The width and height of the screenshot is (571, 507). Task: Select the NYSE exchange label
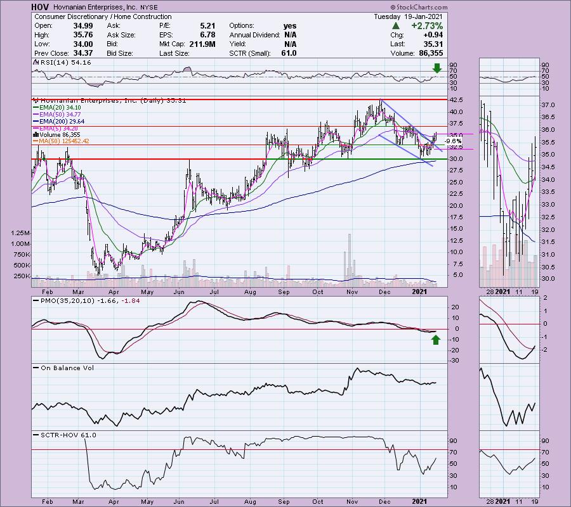(149, 7)
